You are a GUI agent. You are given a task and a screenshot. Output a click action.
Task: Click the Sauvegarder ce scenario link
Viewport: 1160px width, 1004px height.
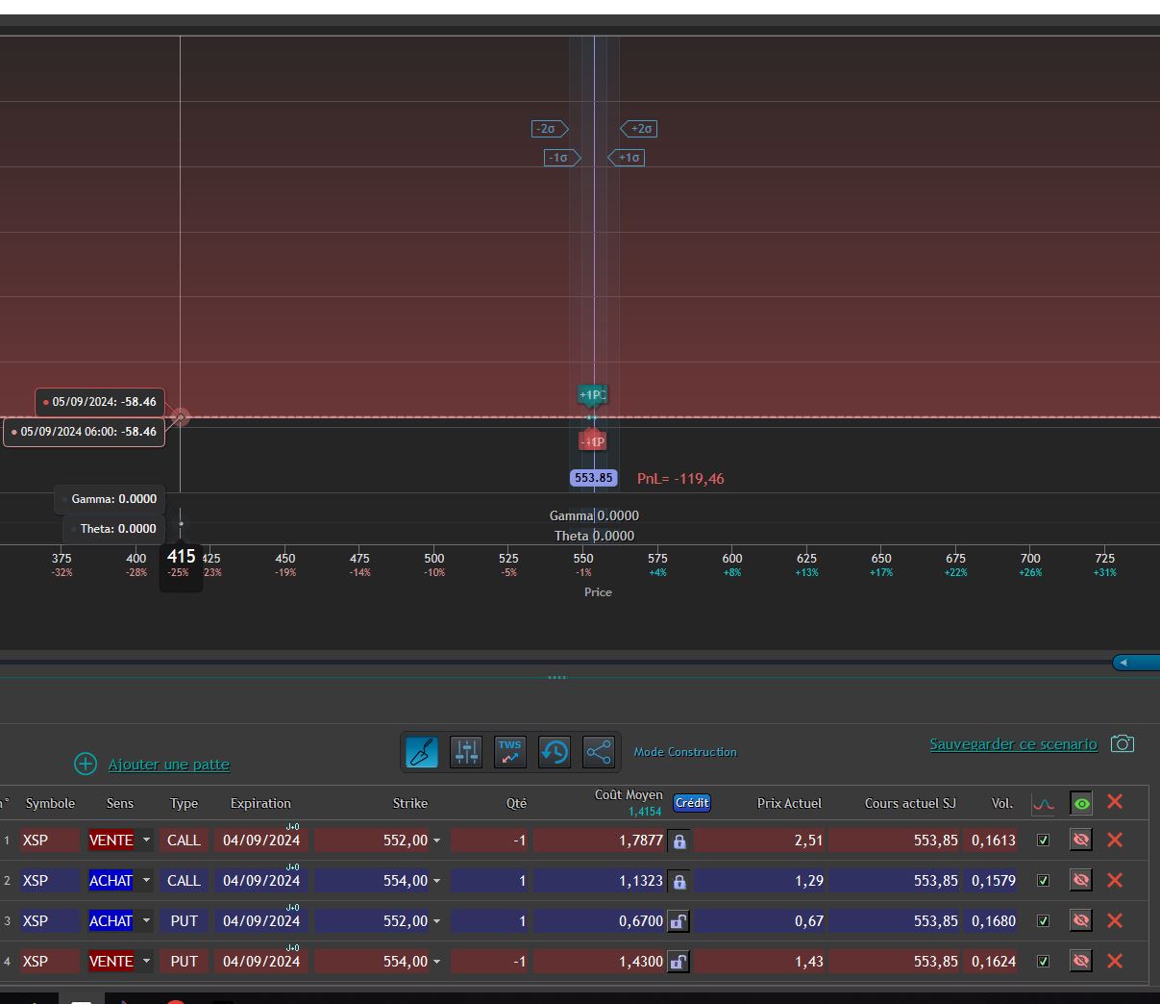point(1013,744)
